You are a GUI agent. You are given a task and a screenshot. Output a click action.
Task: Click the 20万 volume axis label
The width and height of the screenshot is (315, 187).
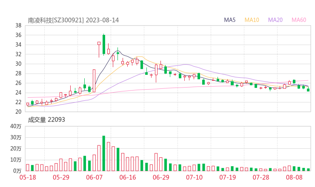point(16,149)
